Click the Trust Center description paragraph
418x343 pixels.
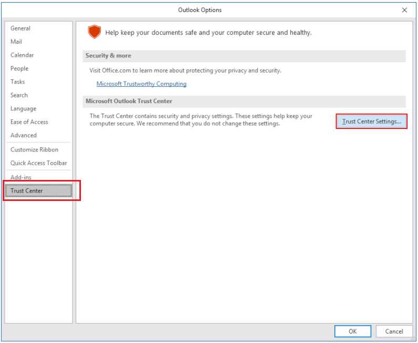(201, 120)
